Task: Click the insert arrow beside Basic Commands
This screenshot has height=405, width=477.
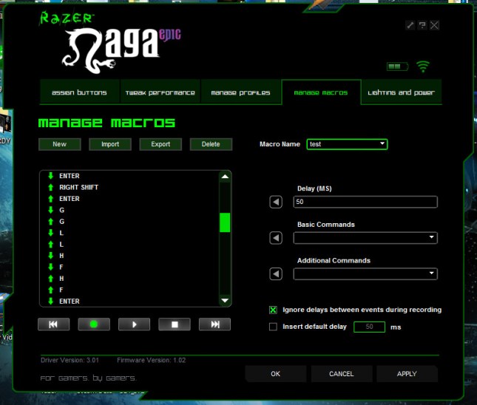Action: tap(276, 238)
